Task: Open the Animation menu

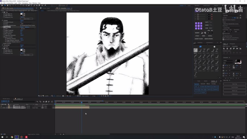Action: tap(25, 3)
